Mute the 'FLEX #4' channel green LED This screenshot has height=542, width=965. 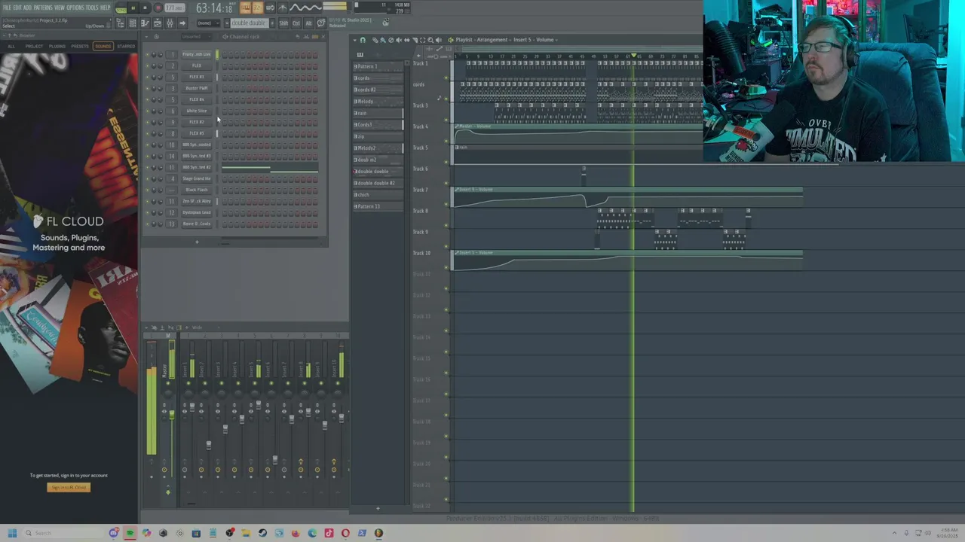[x=147, y=99]
